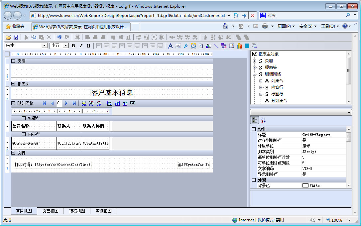Click the Save report disk icon
361x226 pixels.
point(16,37)
